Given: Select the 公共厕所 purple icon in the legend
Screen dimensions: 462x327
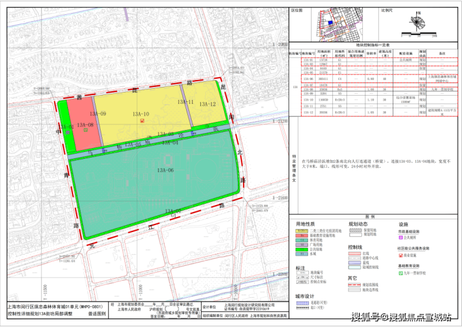Looking at the screenshot, I should tap(401, 238).
